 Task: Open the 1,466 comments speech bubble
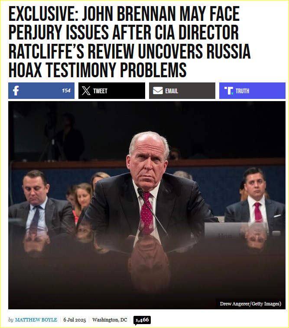pyautogui.click(x=142, y=320)
